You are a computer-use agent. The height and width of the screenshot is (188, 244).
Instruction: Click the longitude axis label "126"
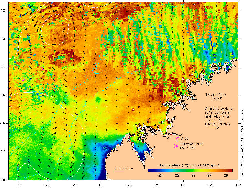pos(211,185)
